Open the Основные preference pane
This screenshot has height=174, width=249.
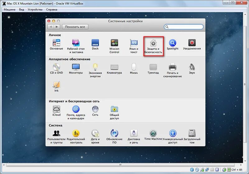[56, 44]
